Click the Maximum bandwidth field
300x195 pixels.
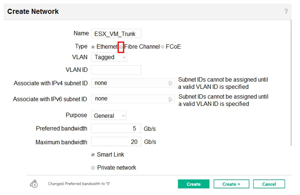116,142
